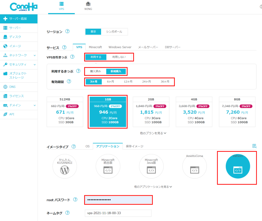
Task: Select Minecraft Java版 application image
Action: 151,166
